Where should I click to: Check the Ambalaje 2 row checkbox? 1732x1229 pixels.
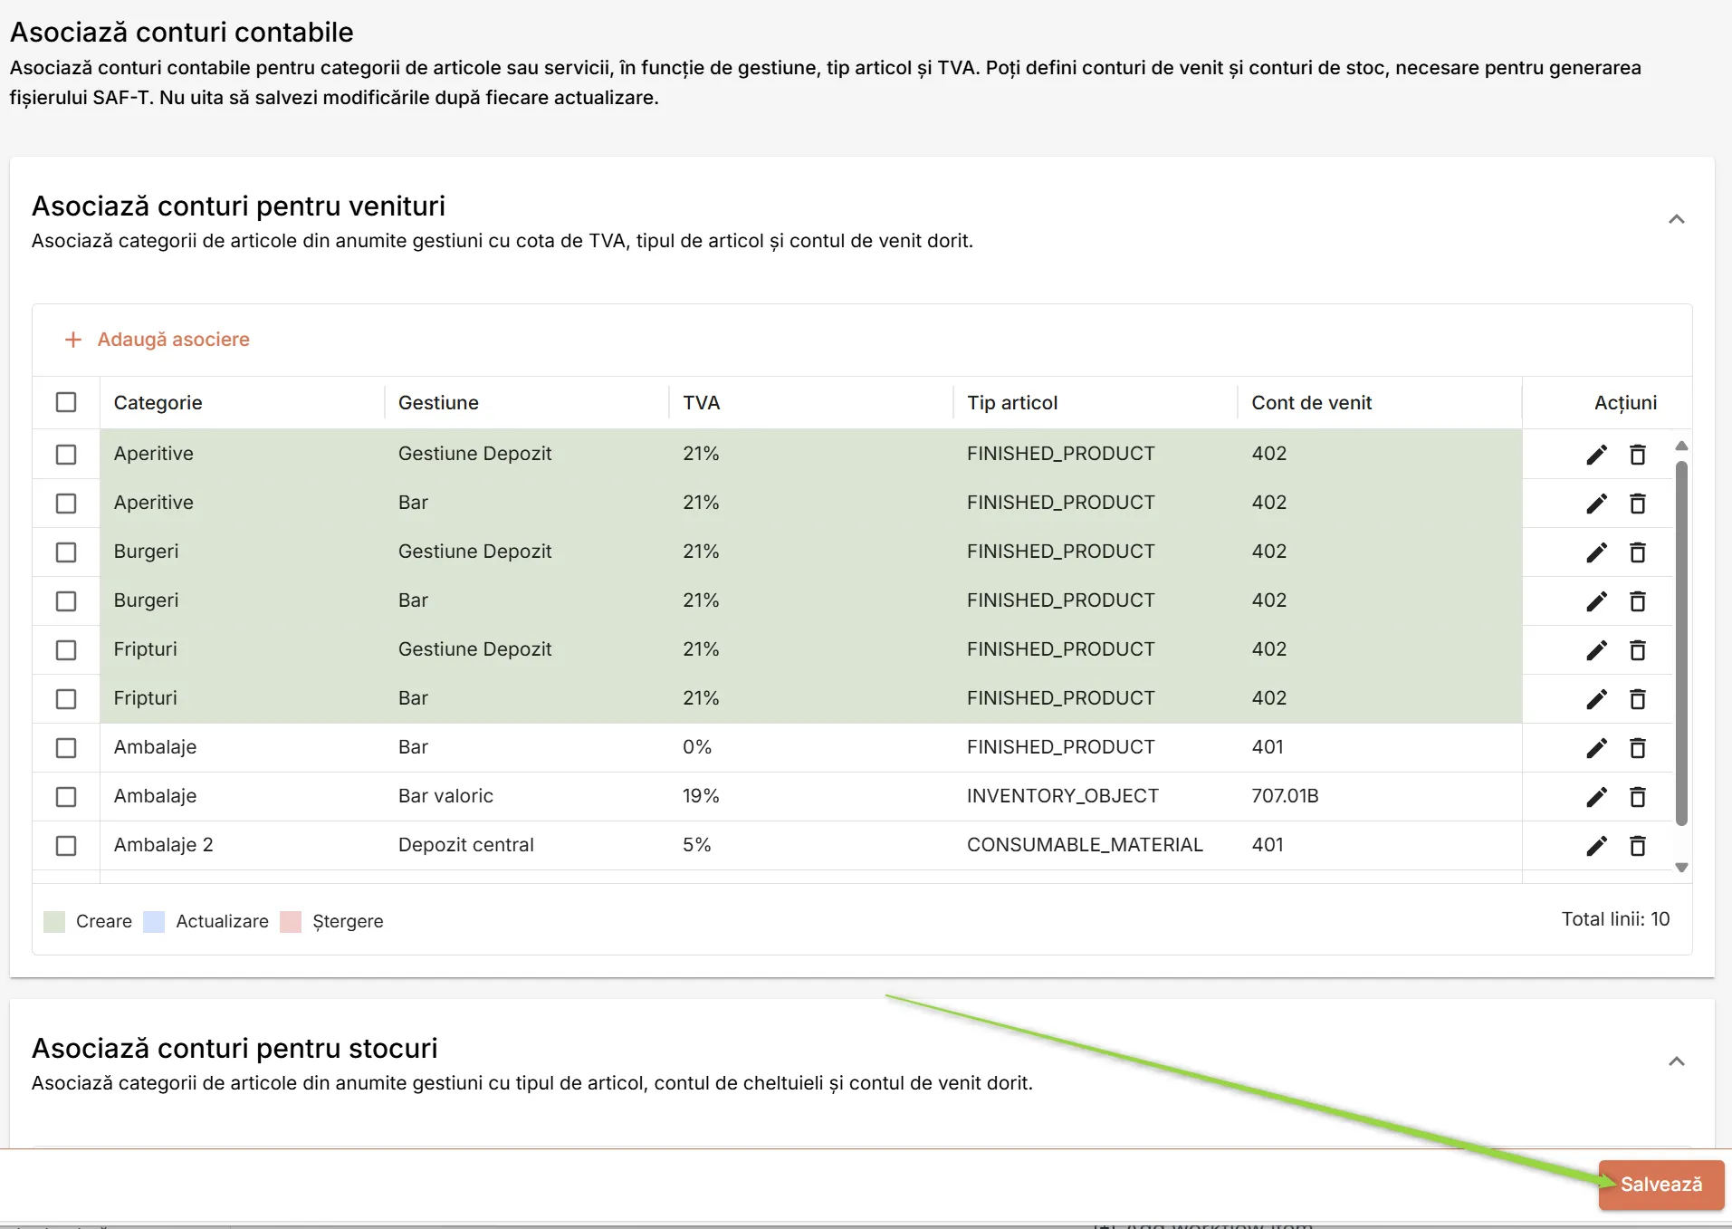tap(66, 846)
